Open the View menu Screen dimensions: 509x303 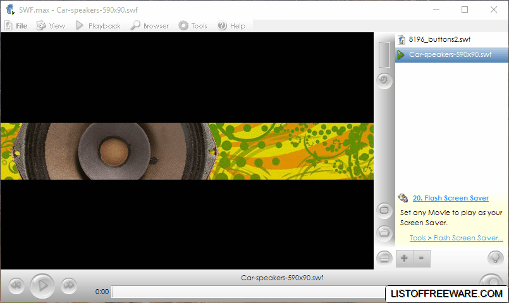[51, 26]
